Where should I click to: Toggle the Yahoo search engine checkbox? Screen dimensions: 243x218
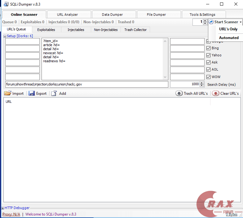(x=208, y=55)
